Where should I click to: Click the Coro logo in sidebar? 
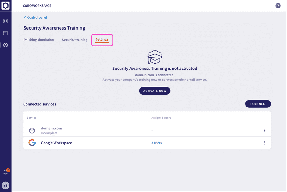click(6, 6)
